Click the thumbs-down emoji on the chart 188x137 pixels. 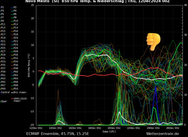tap(153, 42)
